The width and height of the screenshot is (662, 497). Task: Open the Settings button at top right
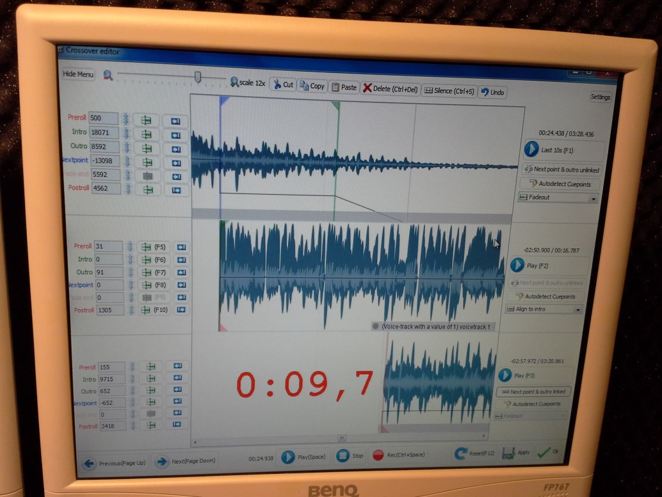[x=600, y=97]
